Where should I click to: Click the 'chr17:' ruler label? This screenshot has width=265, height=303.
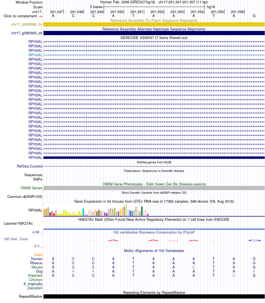pyautogui.click(x=37, y=12)
